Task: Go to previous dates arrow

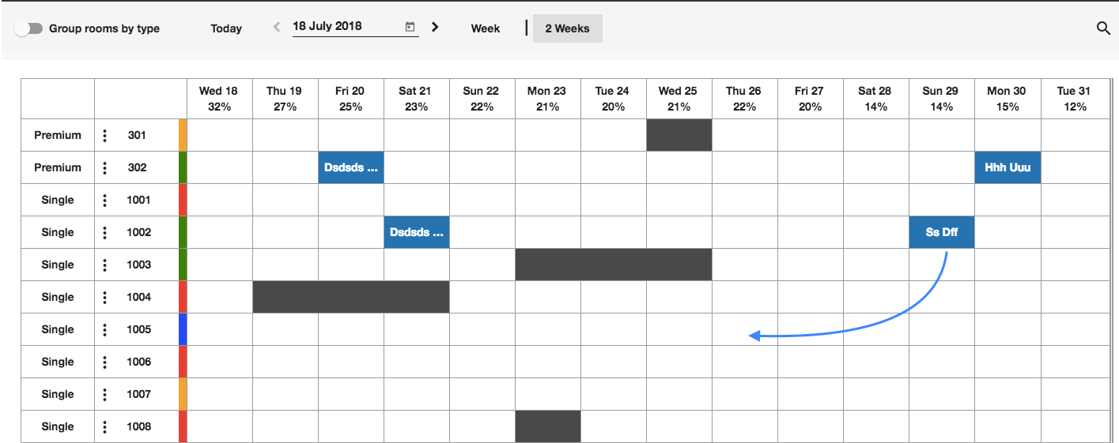Action: (x=277, y=27)
